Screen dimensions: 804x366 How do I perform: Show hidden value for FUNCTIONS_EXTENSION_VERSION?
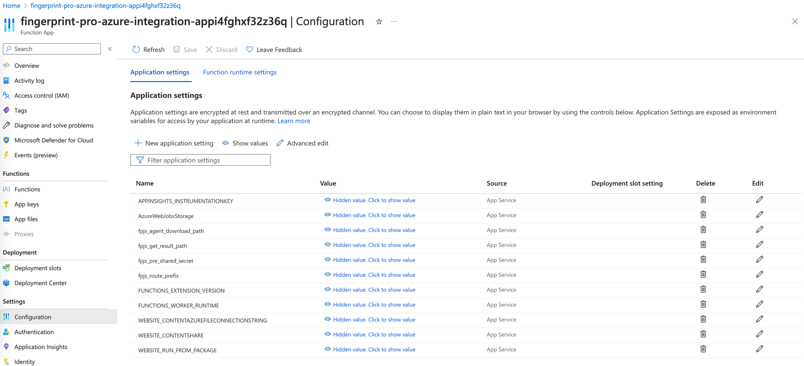click(x=370, y=290)
